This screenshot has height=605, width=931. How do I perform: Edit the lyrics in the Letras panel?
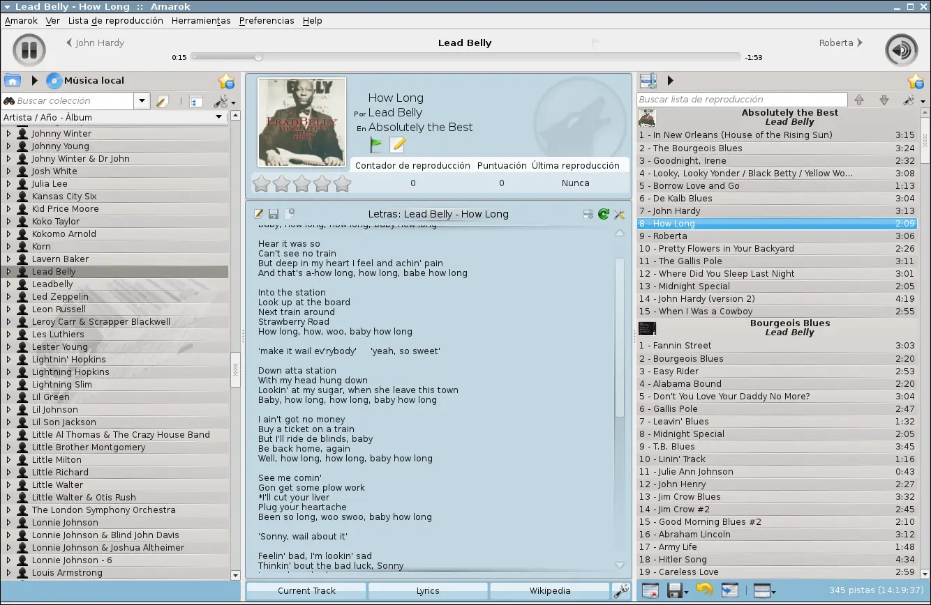coord(259,214)
